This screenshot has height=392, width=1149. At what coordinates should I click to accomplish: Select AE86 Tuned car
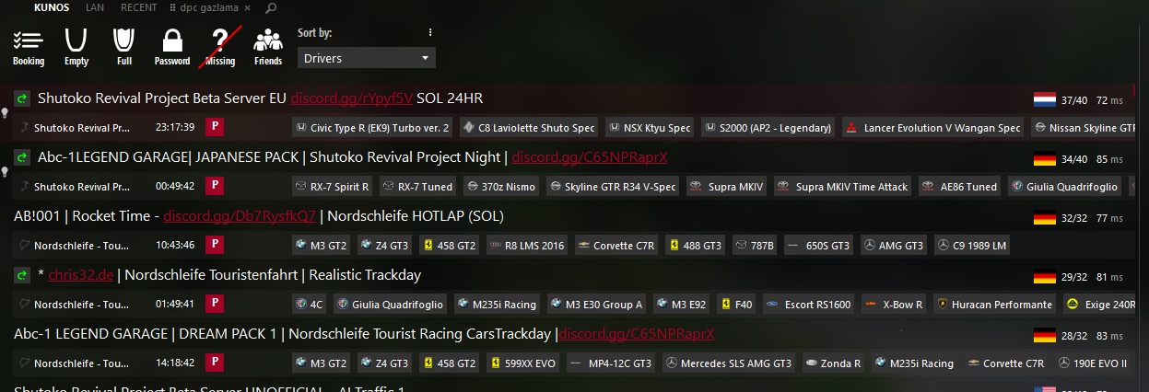[x=959, y=187]
